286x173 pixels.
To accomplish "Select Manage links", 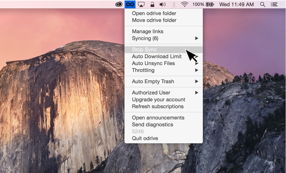I will 164,31.
